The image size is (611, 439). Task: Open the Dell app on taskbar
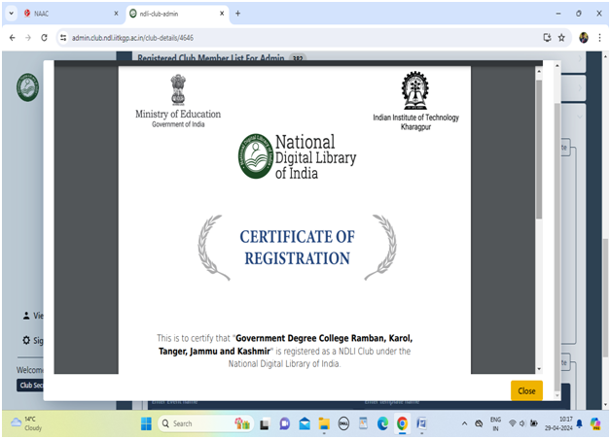click(x=343, y=423)
